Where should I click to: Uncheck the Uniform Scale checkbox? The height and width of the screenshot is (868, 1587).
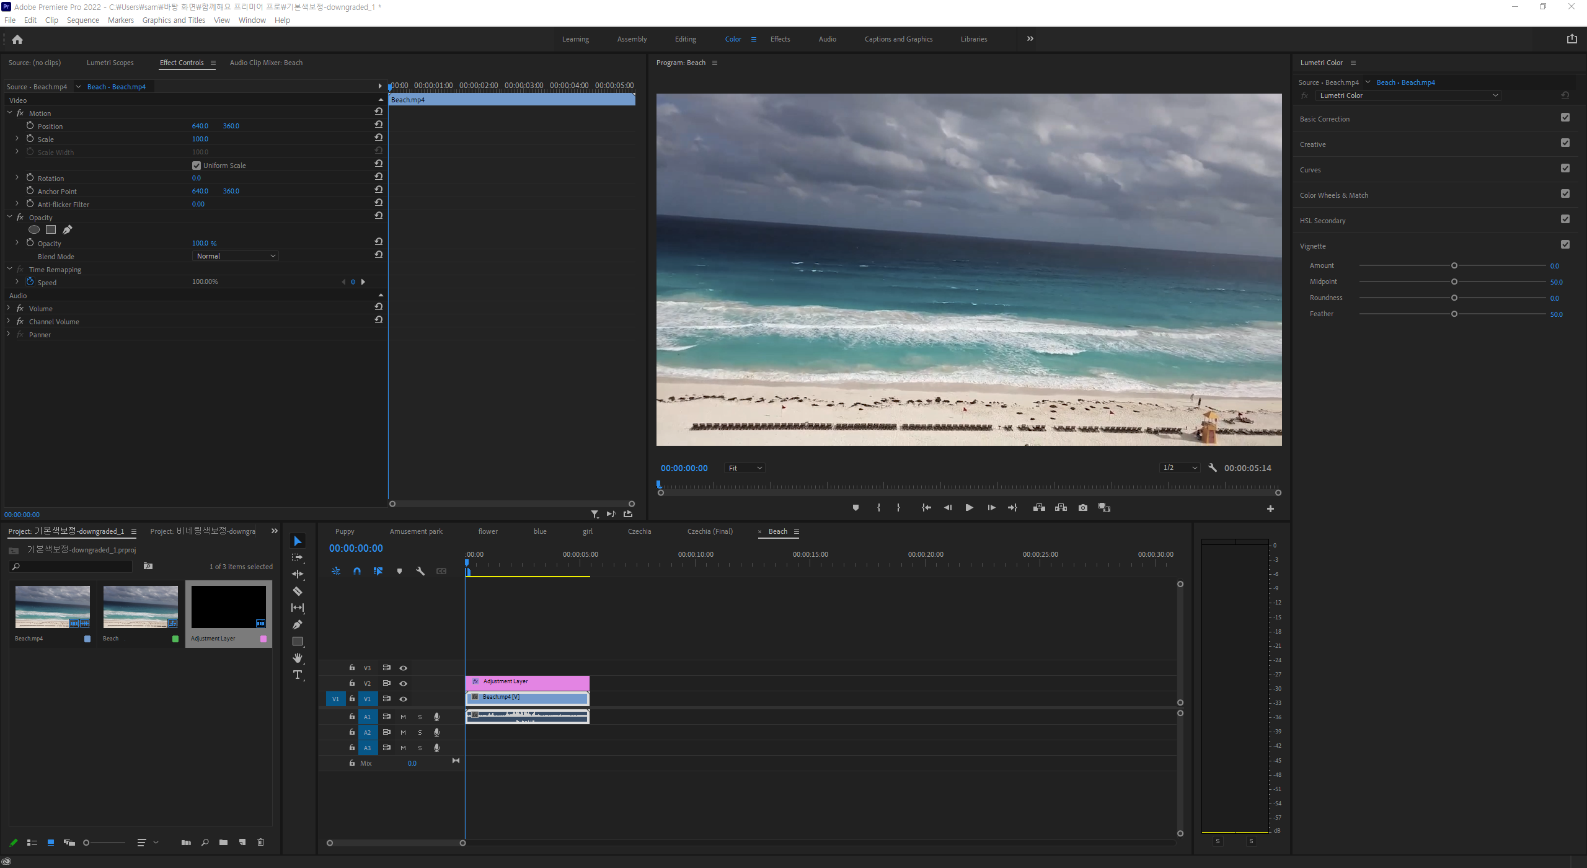[197, 166]
